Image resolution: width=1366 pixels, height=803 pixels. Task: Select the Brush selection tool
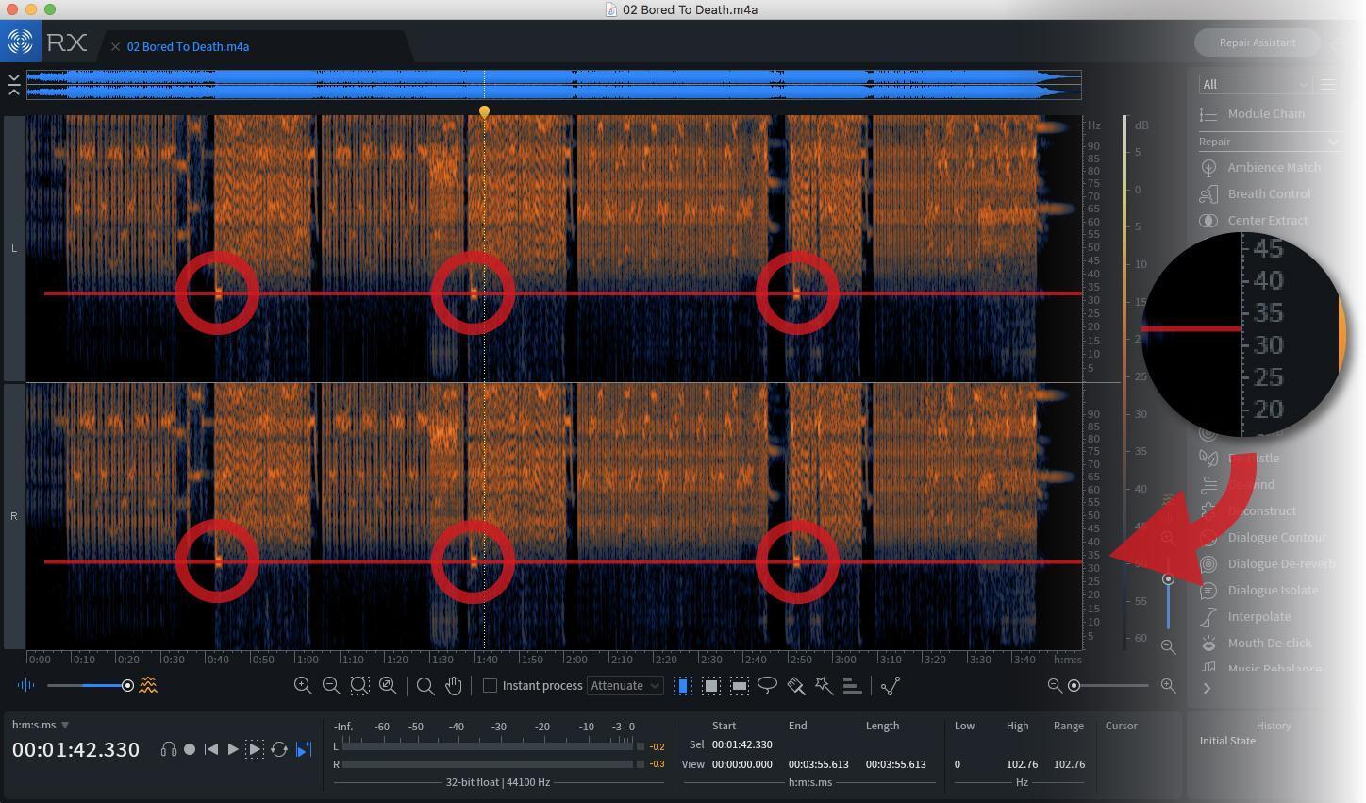795,685
